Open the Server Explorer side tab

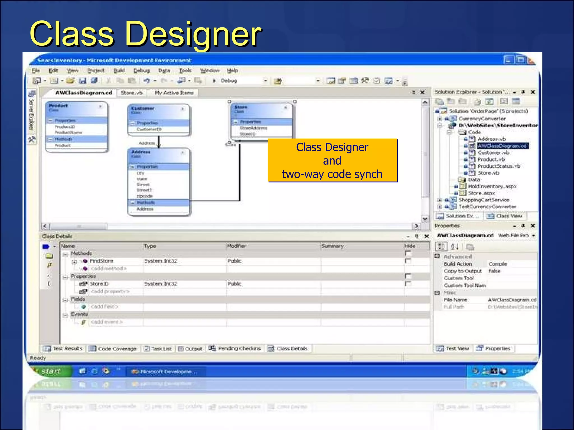[32, 111]
